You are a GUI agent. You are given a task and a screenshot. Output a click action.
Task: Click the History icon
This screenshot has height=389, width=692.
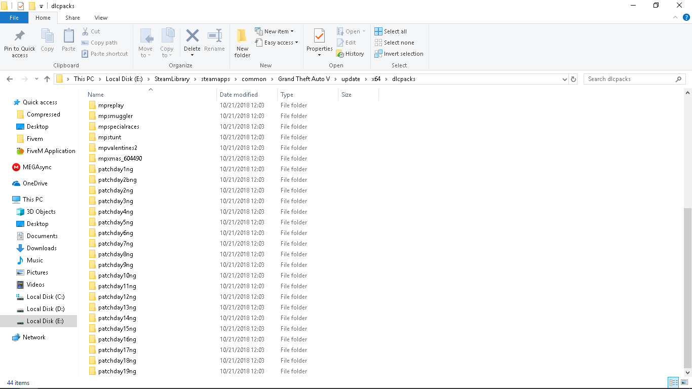[350, 54]
